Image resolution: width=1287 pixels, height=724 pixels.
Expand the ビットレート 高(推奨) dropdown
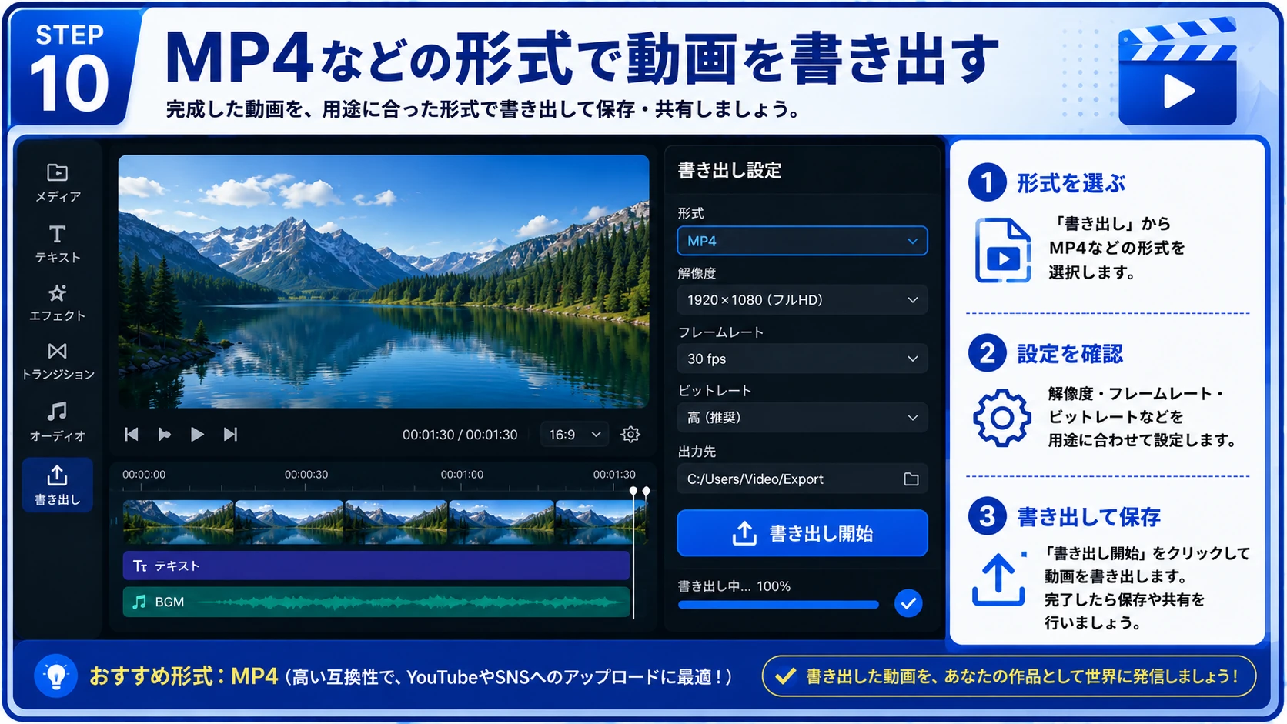[802, 418]
